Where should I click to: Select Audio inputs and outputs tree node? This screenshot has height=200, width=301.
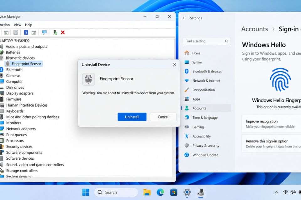coord(26,47)
